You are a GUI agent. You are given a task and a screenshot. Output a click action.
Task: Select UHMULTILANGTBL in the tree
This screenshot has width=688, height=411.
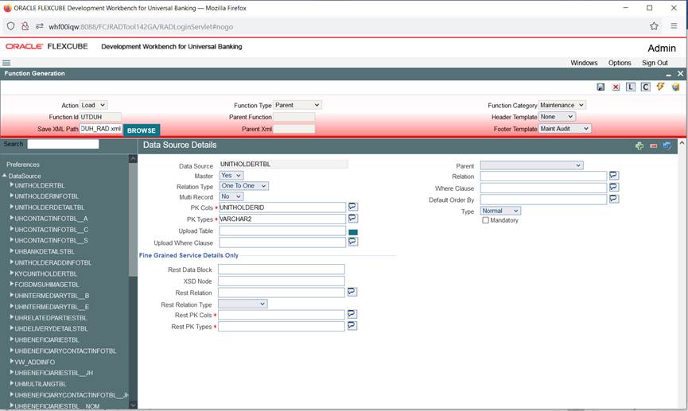[x=41, y=384]
